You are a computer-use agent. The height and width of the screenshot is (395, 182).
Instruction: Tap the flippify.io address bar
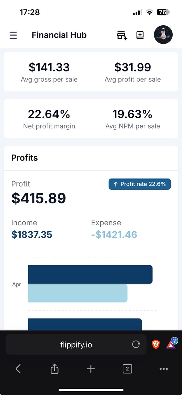[x=76, y=344]
